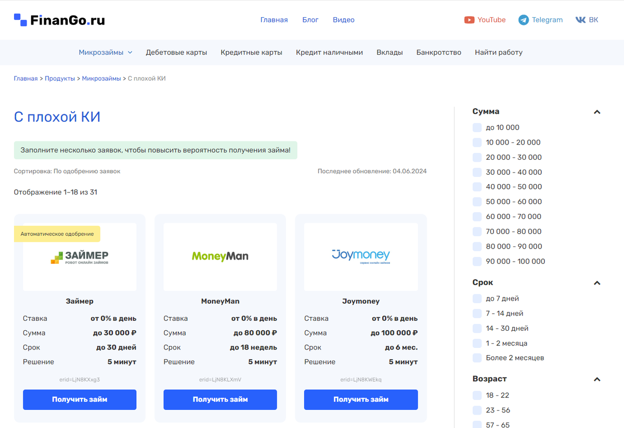
Task: Check the 'до 7 дней' term filter
Action: (x=477, y=299)
